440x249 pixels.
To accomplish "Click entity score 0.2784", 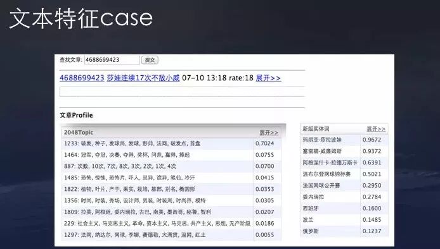I will tap(372, 197).
